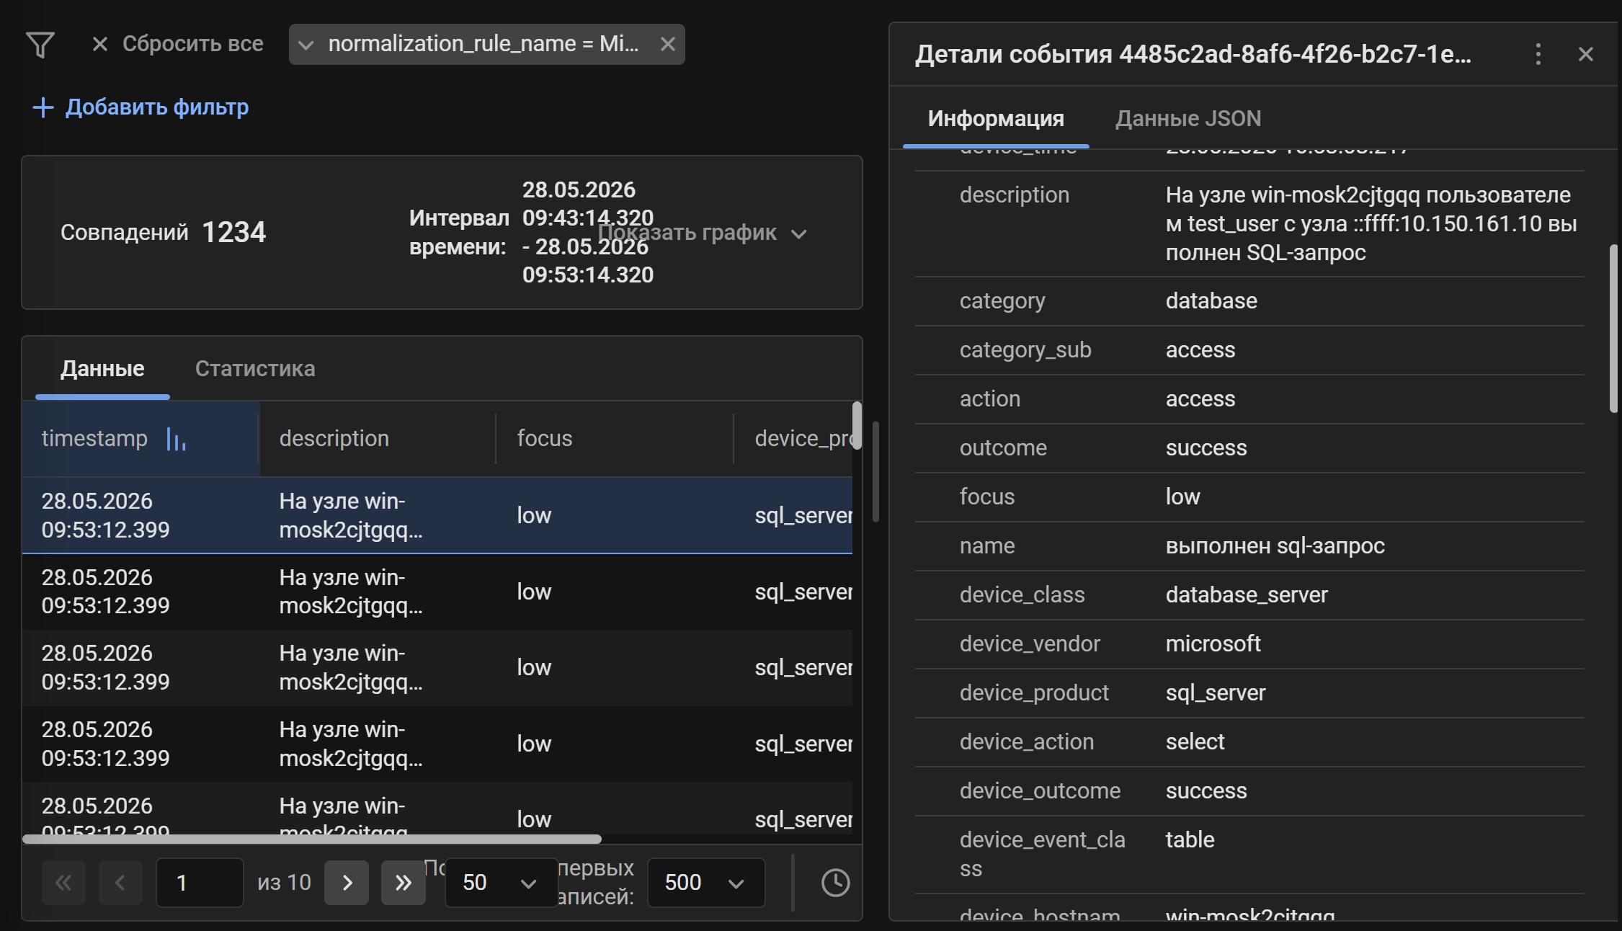Viewport: 1622px width, 931px height.
Task: Close the Детали события panel
Action: point(1586,54)
